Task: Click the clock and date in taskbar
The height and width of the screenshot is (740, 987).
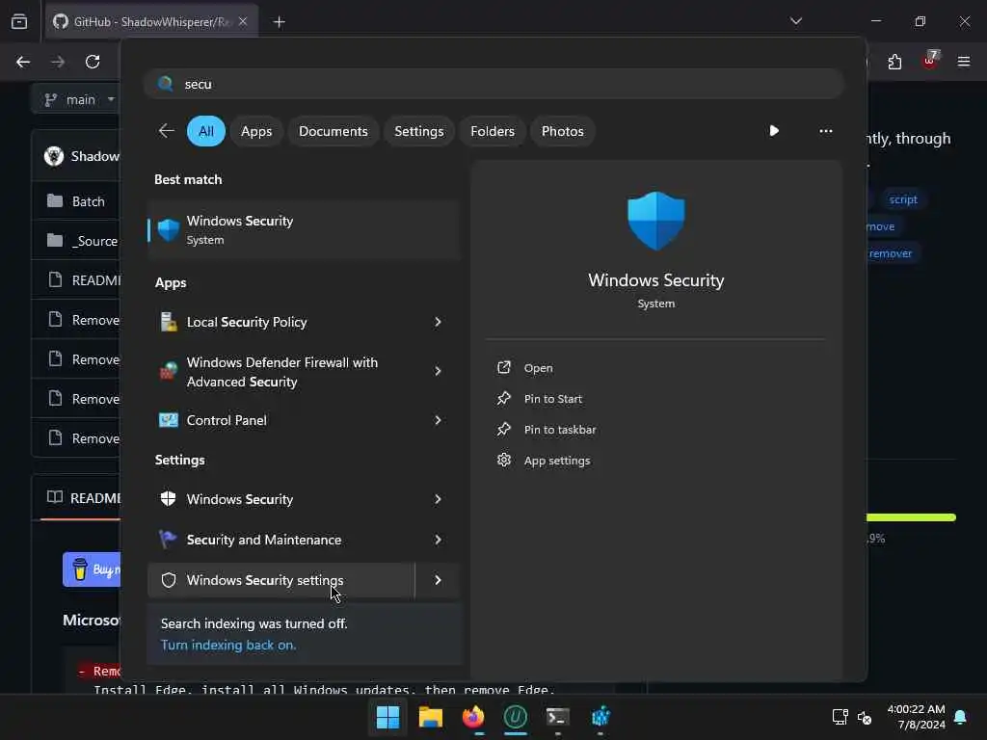Action: click(916, 717)
